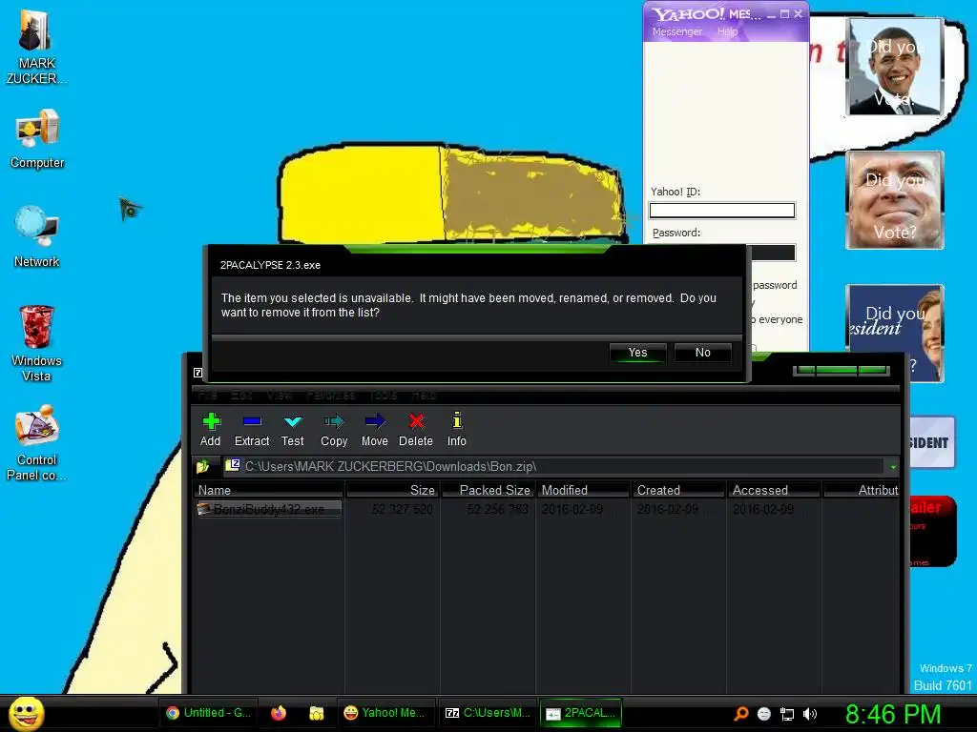Click the 8:46 PM taskbar clock

pos(893,714)
